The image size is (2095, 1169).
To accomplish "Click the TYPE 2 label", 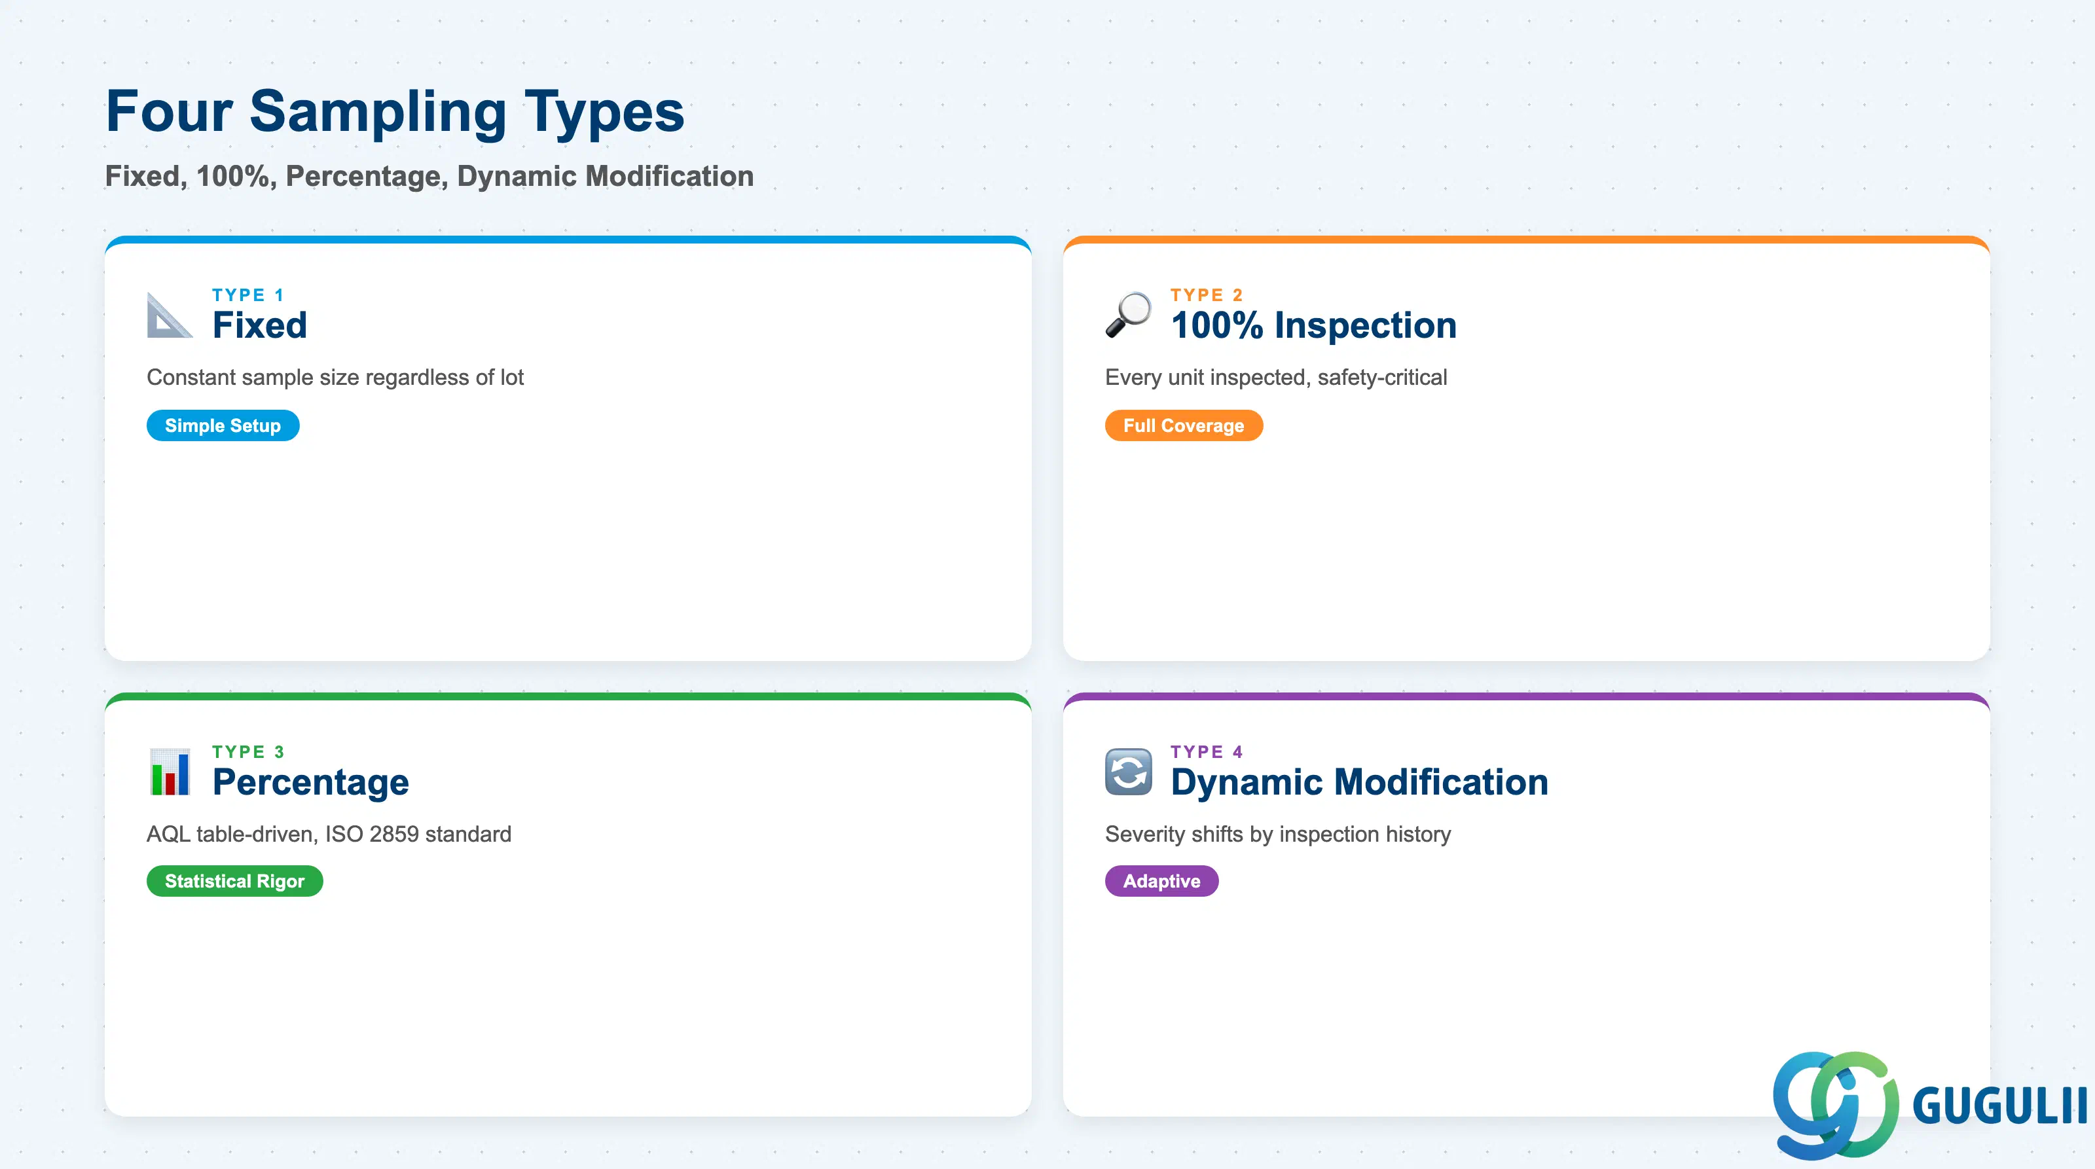I will [1207, 295].
